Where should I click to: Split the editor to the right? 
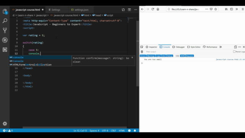[129, 10]
